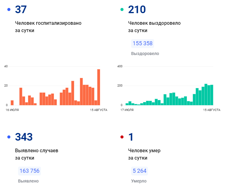Click the 'Человек умер за сутки' heading
Screen dimensions: 225x188
point(144,154)
